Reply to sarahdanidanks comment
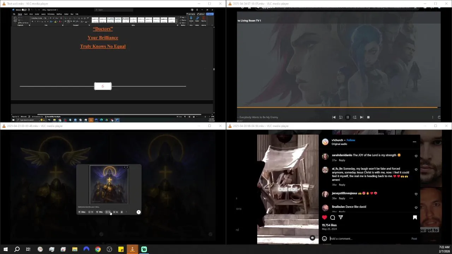The image size is (452, 254). point(342,160)
